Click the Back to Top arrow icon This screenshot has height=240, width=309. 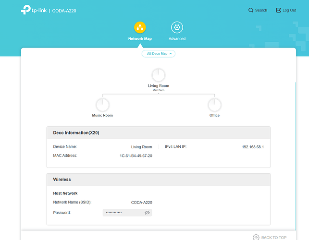256,237
